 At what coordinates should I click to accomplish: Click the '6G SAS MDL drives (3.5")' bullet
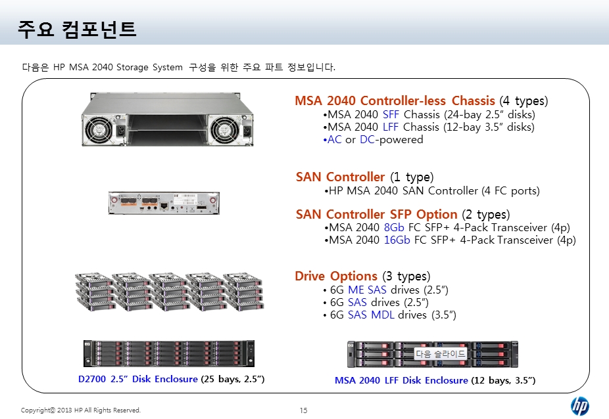tap(389, 315)
